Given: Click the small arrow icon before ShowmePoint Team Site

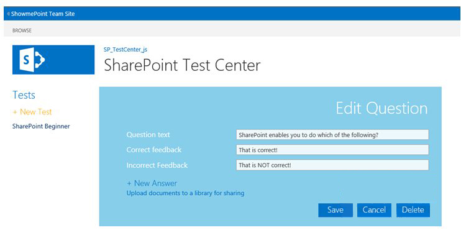Looking at the screenshot, I should click(9, 14).
